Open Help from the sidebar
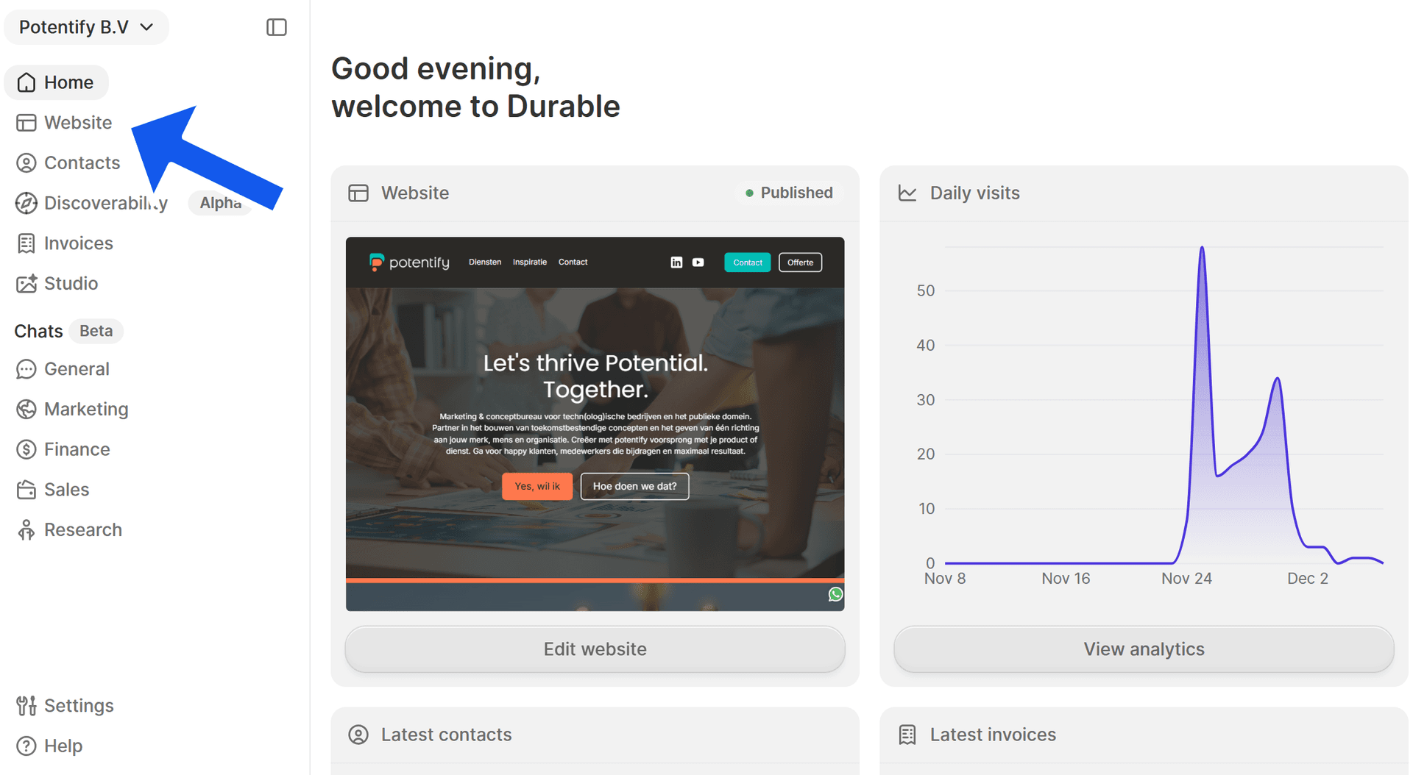The height and width of the screenshot is (775, 1413). click(x=49, y=746)
